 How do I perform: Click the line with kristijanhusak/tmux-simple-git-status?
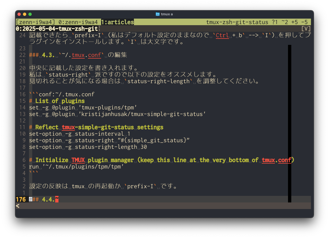click(x=117, y=114)
